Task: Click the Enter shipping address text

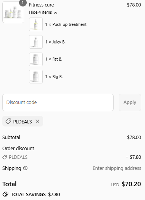Action: pos(117,168)
